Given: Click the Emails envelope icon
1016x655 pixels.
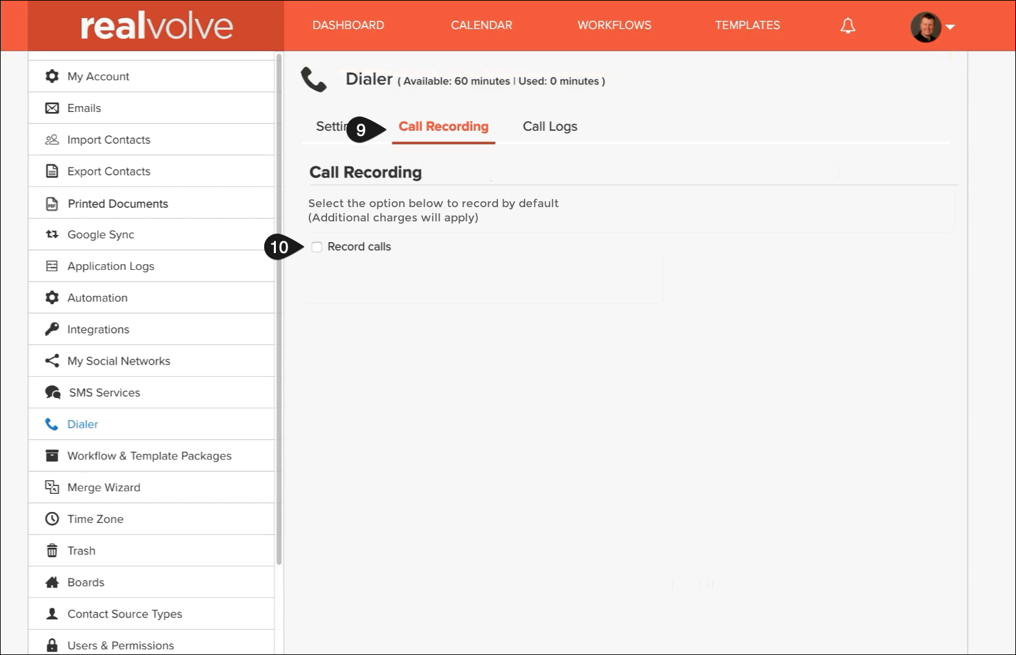Looking at the screenshot, I should [52, 108].
